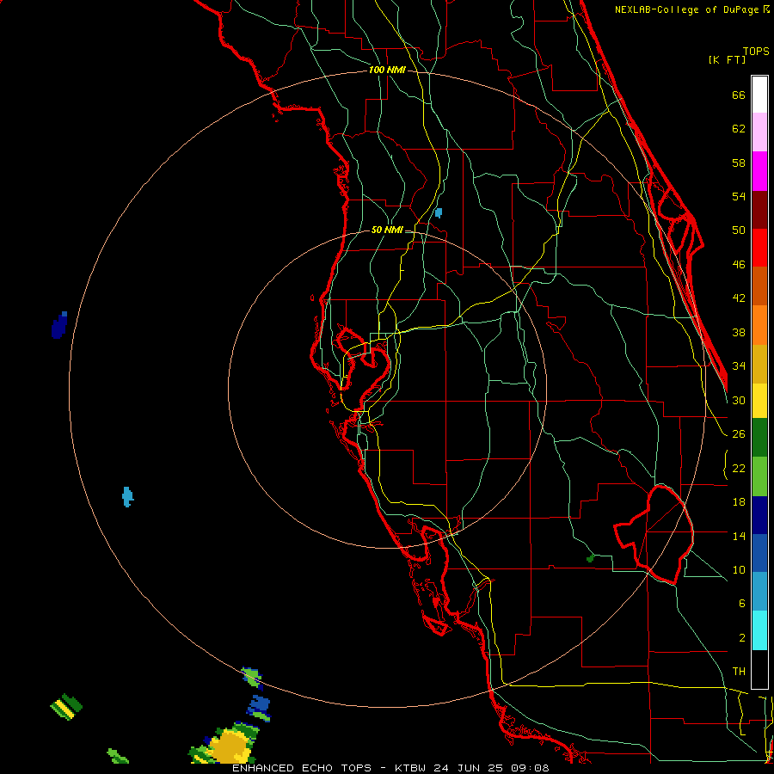Click the navy echo cell near left edge
The image size is (774, 774).
tap(58, 325)
